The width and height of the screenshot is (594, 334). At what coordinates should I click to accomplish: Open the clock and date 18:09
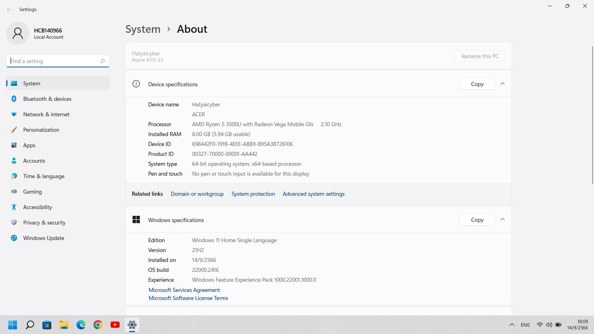(578, 325)
